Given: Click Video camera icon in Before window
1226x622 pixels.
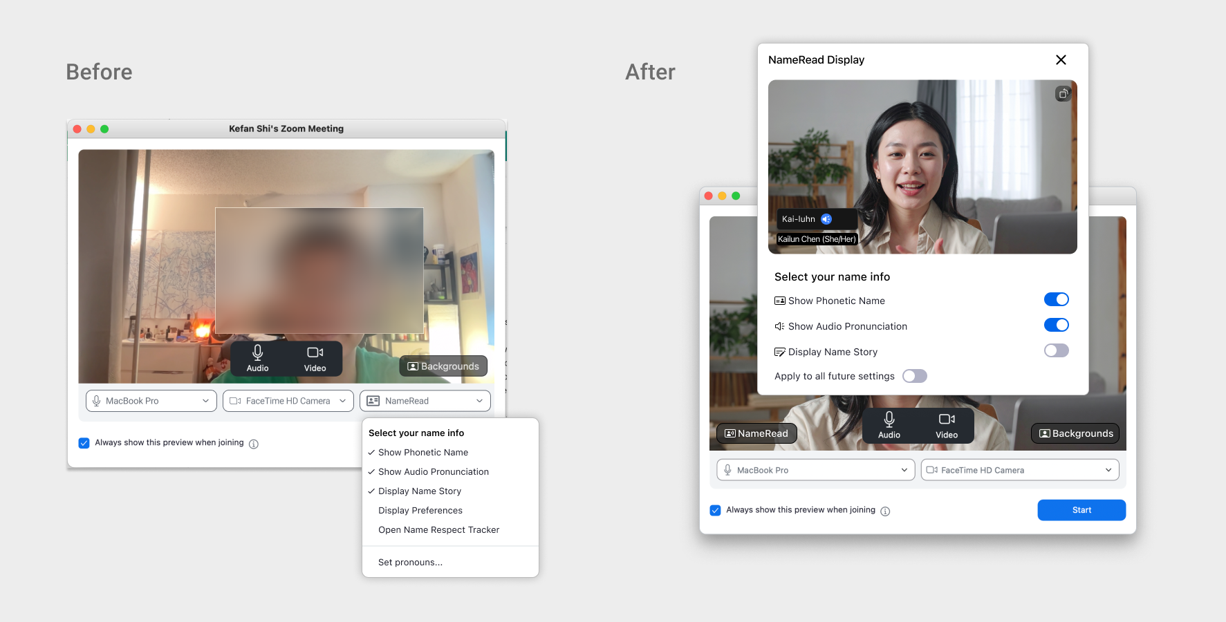Looking at the screenshot, I should (315, 352).
